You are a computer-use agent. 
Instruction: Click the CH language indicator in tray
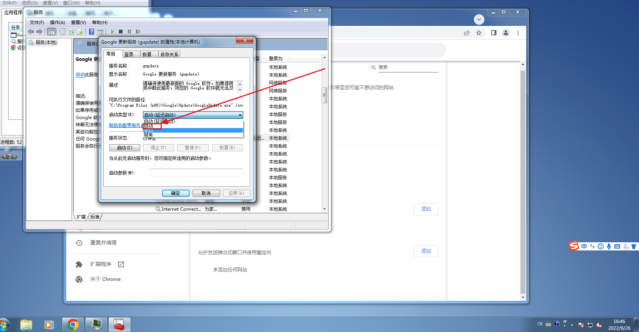tap(540, 324)
